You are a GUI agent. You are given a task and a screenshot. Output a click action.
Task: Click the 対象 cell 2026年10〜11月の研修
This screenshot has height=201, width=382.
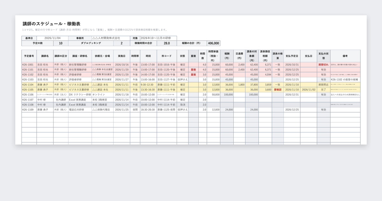click(158, 38)
